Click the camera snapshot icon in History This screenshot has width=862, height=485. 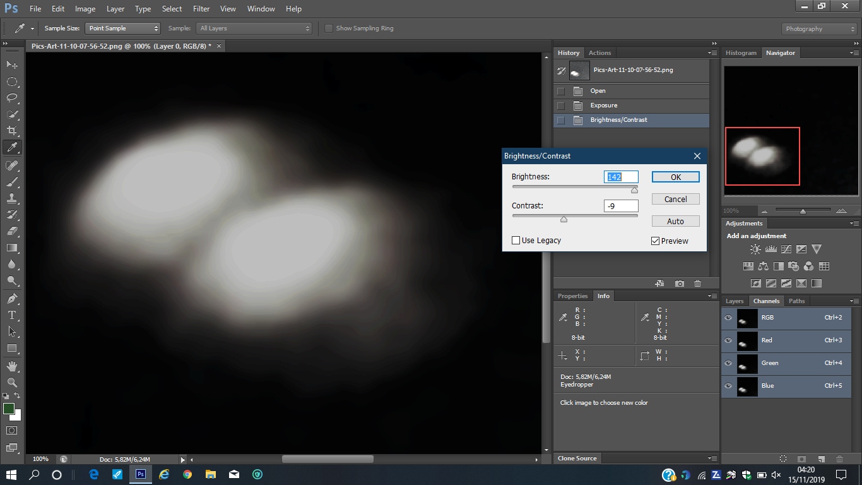679,284
